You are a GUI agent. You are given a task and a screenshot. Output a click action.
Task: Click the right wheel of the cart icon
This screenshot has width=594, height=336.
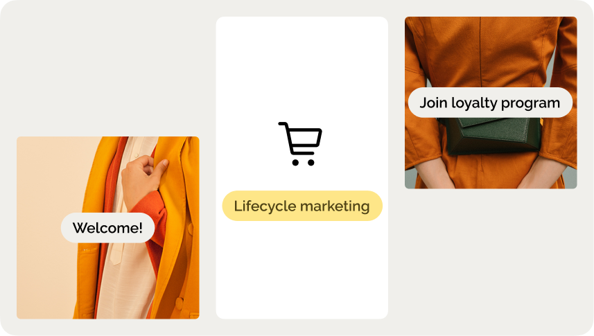click(311, 163)
